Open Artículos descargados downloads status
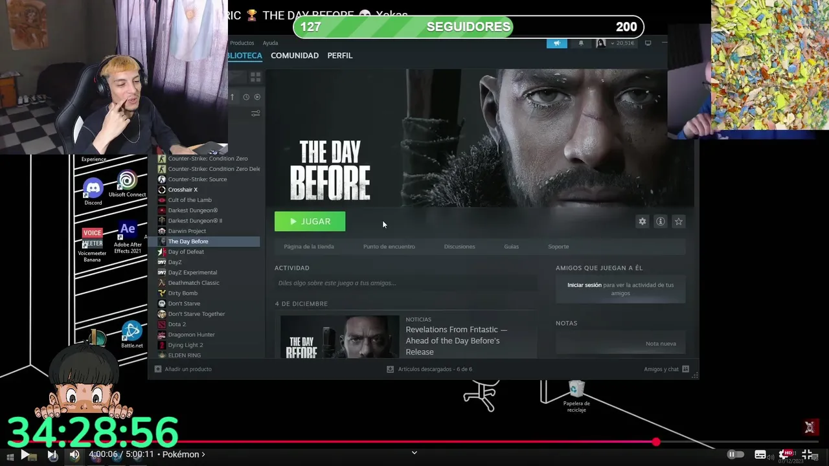This screenshot has width=829, height=466. (429, 369)
